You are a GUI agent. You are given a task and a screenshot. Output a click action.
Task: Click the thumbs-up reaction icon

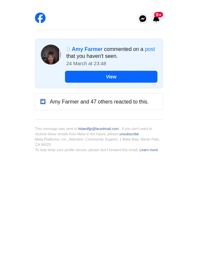pos(43,102)
